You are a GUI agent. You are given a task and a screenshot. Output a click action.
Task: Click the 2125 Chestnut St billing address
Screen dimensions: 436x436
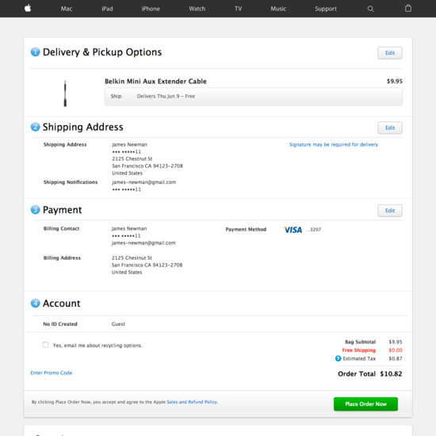click(x=132, y=258)
